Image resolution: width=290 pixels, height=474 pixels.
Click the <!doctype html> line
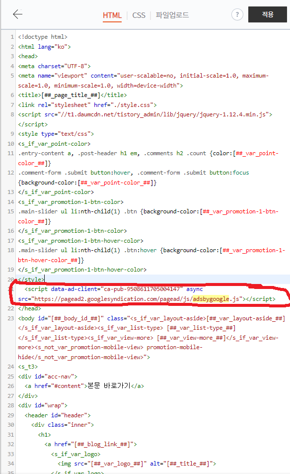pyautogui.click(x=43, y=37)
